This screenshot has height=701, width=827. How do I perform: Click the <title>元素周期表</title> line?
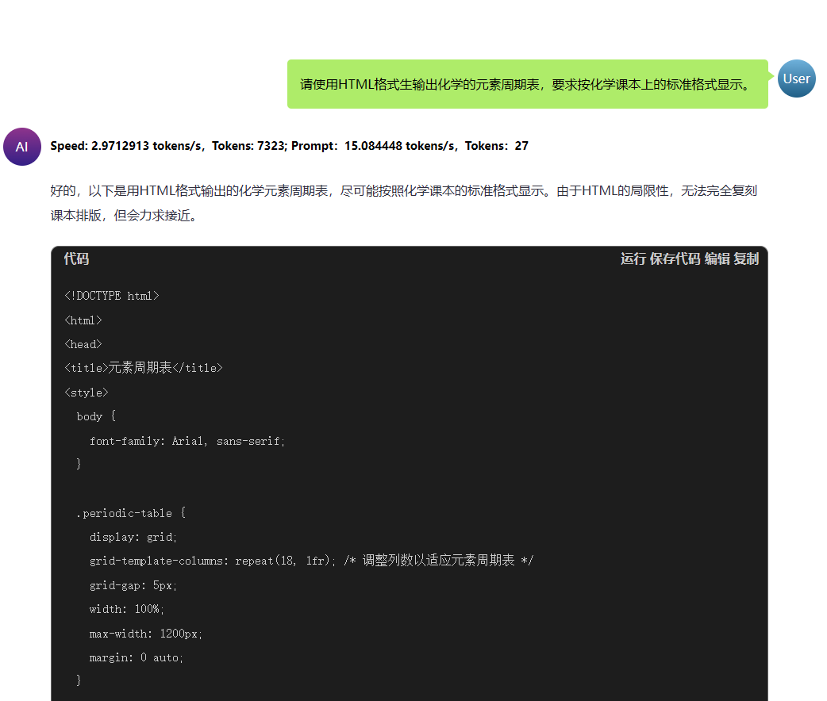point(144,368)
